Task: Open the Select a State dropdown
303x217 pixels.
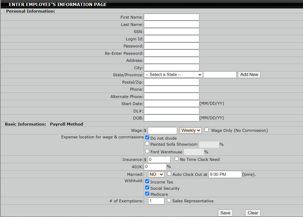Action: [x=173, y=74]
